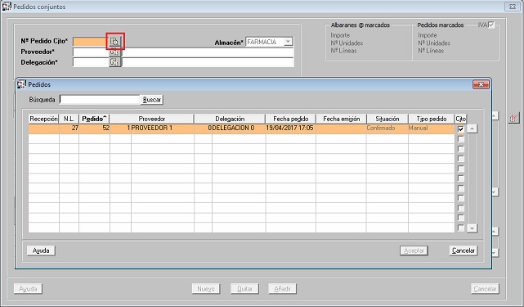
Task: Sort by Pedido column header
Action: point(94,119)
